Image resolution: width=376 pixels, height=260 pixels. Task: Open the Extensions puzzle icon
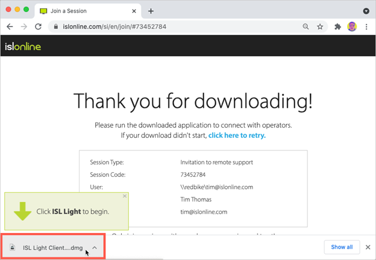pos(337,26)
